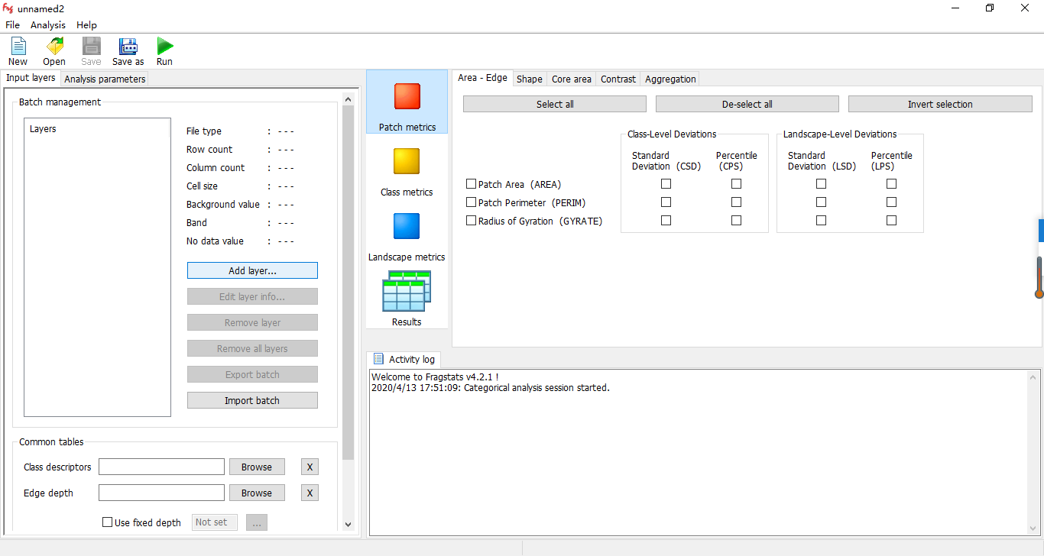Enable the Patch Area (AREA) metric
Screen dimensions: 1044x556
471,183
